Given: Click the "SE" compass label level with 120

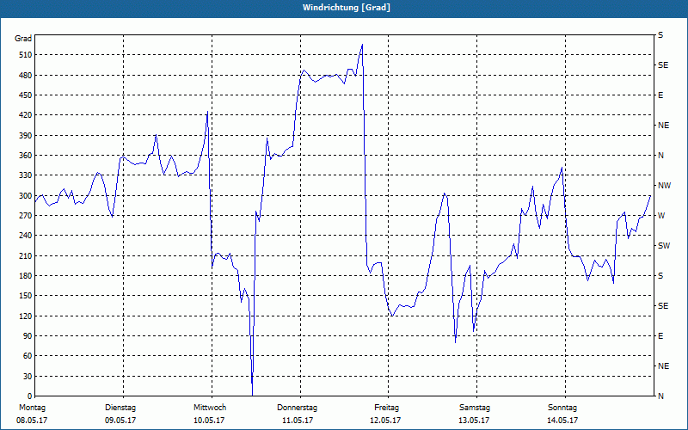Looking at the screenshot, I should pos(663,306).
